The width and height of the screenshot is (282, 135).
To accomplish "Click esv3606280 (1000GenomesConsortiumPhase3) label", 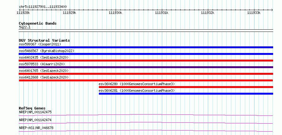I will point(137,84).
